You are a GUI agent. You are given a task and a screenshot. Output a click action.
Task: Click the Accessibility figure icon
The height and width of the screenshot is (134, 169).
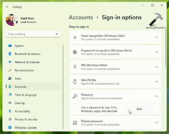click(10, 111)
